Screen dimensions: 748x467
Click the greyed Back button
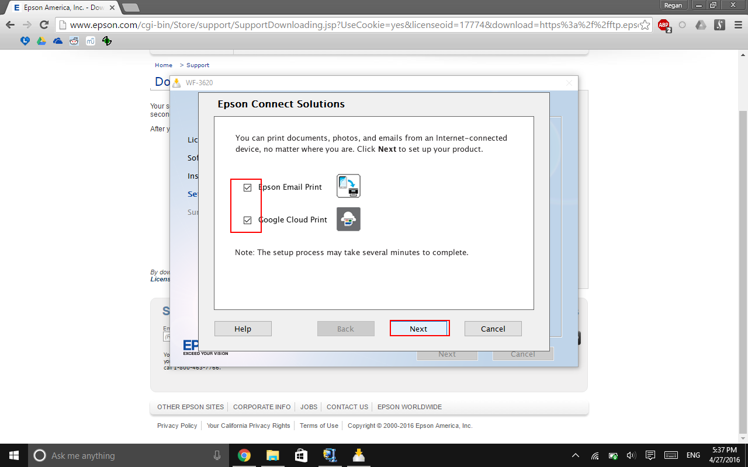tap(346, 329)
